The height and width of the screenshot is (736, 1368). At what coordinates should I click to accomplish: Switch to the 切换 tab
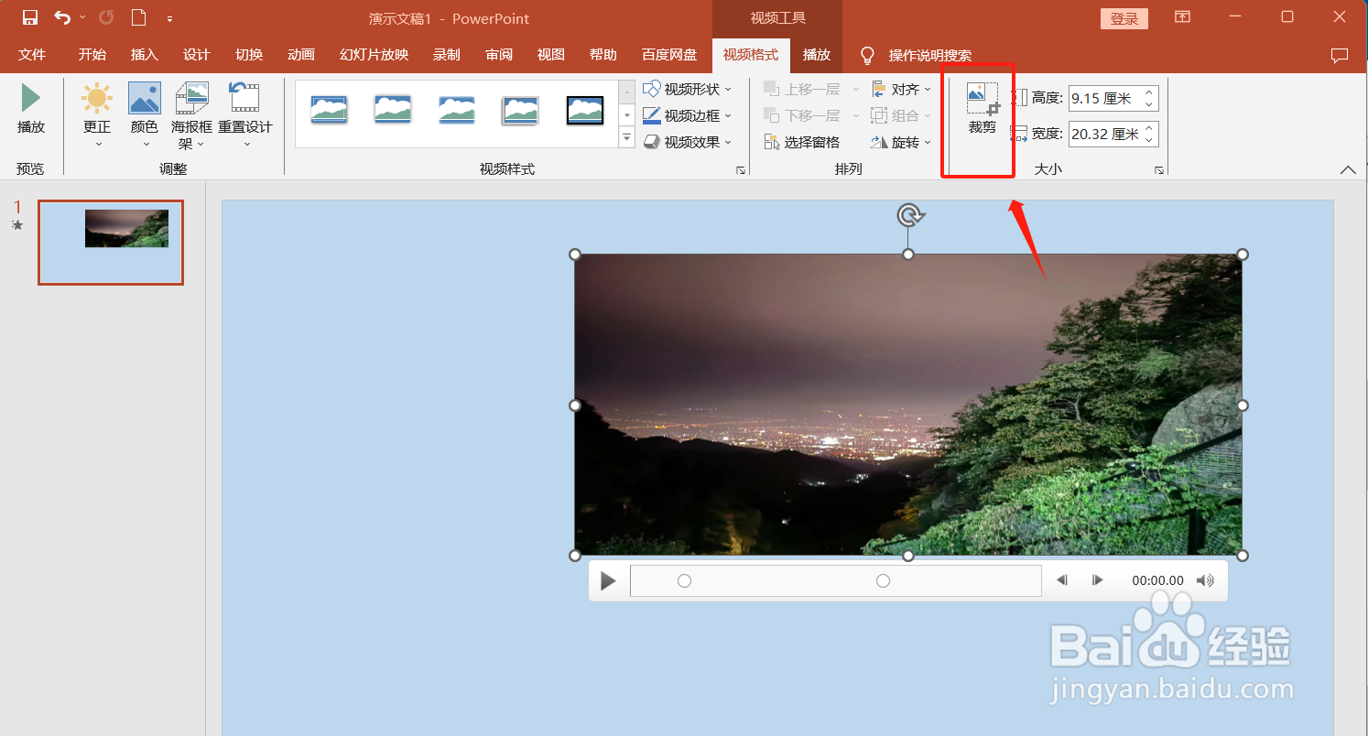(248, 55)
